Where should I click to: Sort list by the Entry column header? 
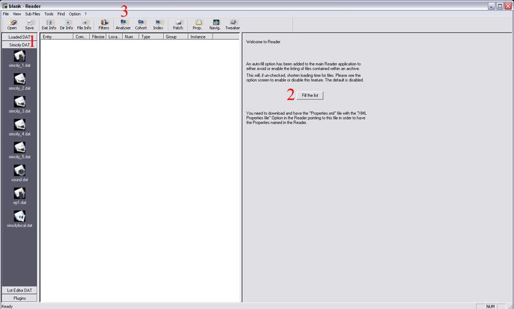pos(57,37)
